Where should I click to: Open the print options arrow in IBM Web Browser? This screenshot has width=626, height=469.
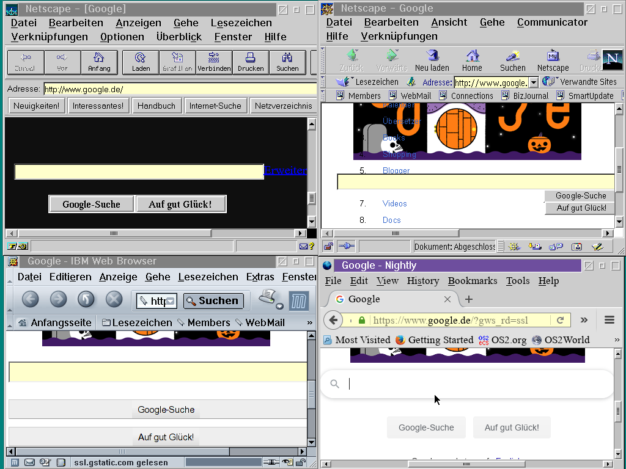click(x=279, y=307)
